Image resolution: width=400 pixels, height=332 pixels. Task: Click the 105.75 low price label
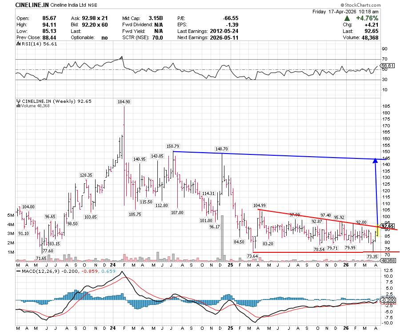click(135, 214)
